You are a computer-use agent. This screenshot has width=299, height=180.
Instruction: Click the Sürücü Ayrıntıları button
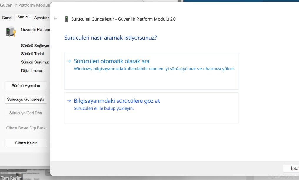[26, 86]
